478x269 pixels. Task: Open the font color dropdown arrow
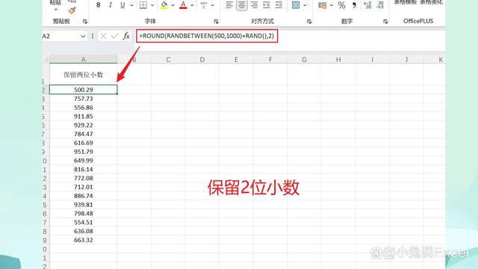(192, 5)
